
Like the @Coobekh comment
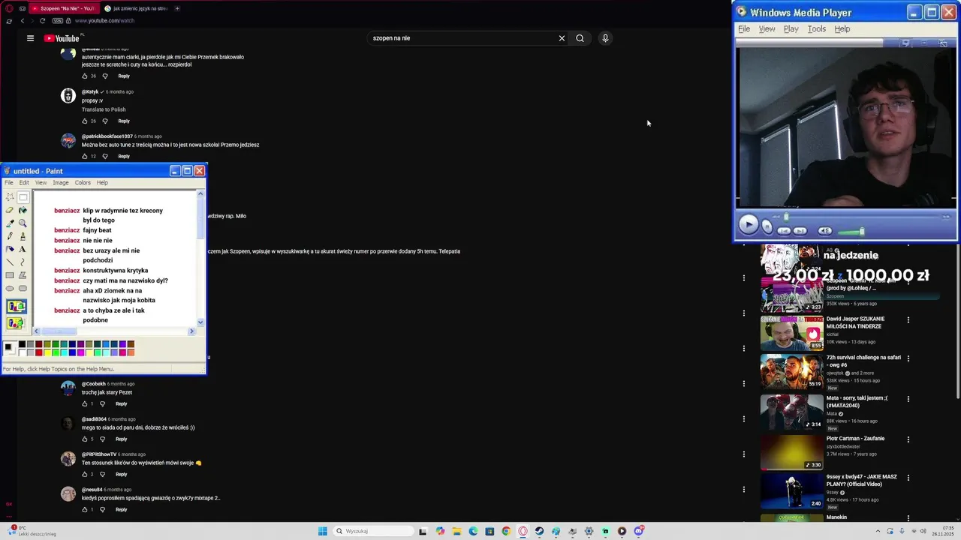coord(85,404)
